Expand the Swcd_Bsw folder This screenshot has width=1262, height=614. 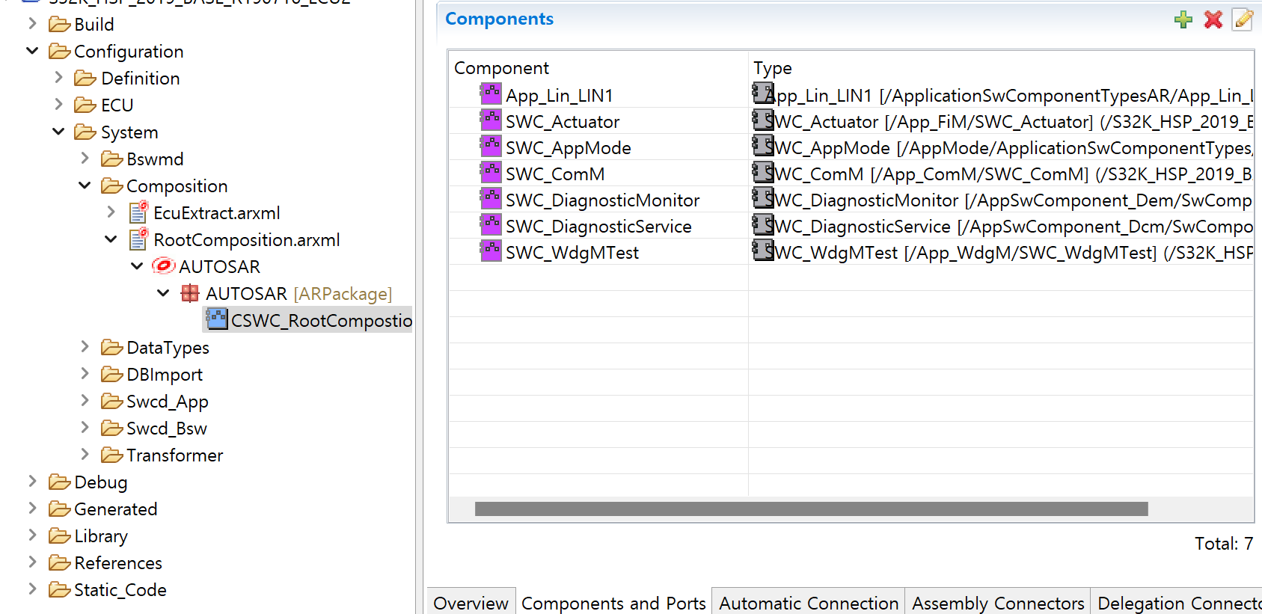(x=85, y=428)
